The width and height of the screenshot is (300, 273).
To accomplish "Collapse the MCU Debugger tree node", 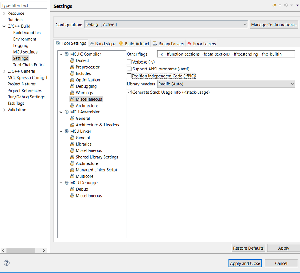I will [61, 183].
